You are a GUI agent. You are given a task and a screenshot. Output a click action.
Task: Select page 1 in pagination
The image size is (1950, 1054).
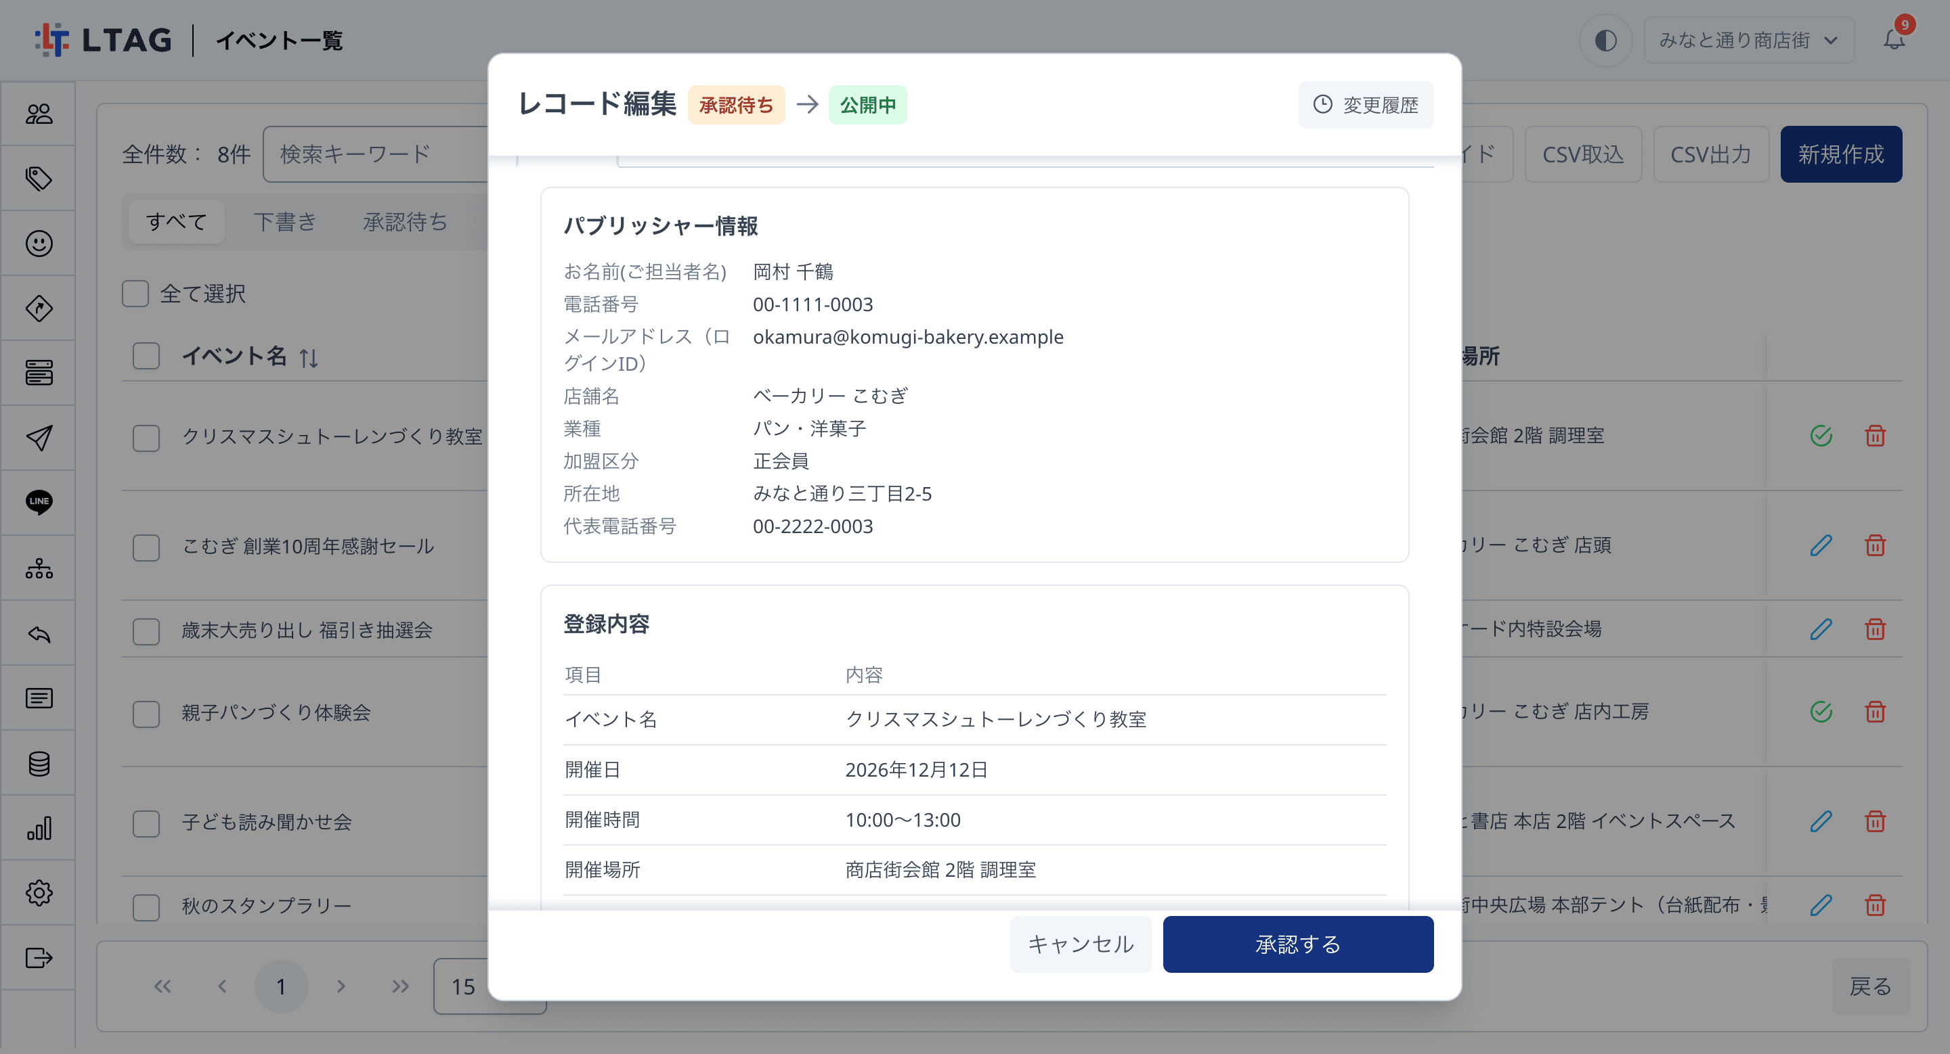click(x=281, y=986)
